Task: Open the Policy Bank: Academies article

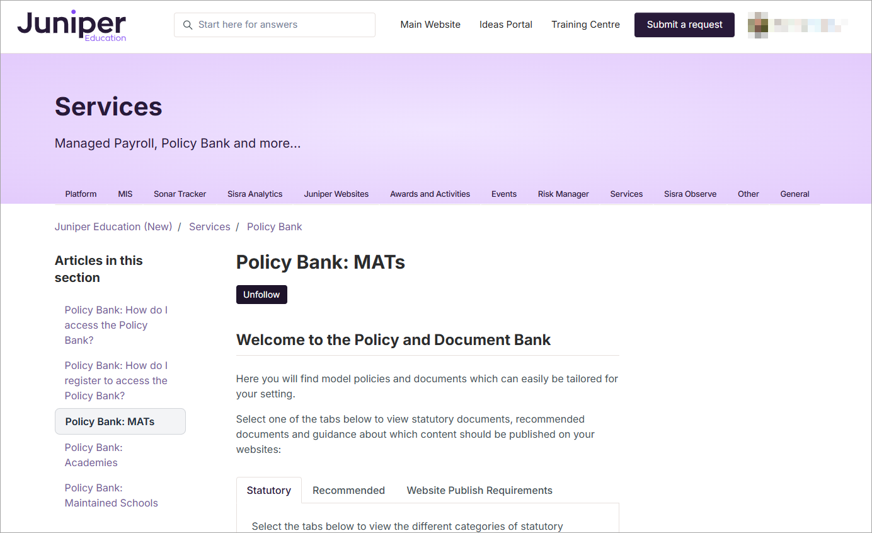Action: [x=94, y=455]
